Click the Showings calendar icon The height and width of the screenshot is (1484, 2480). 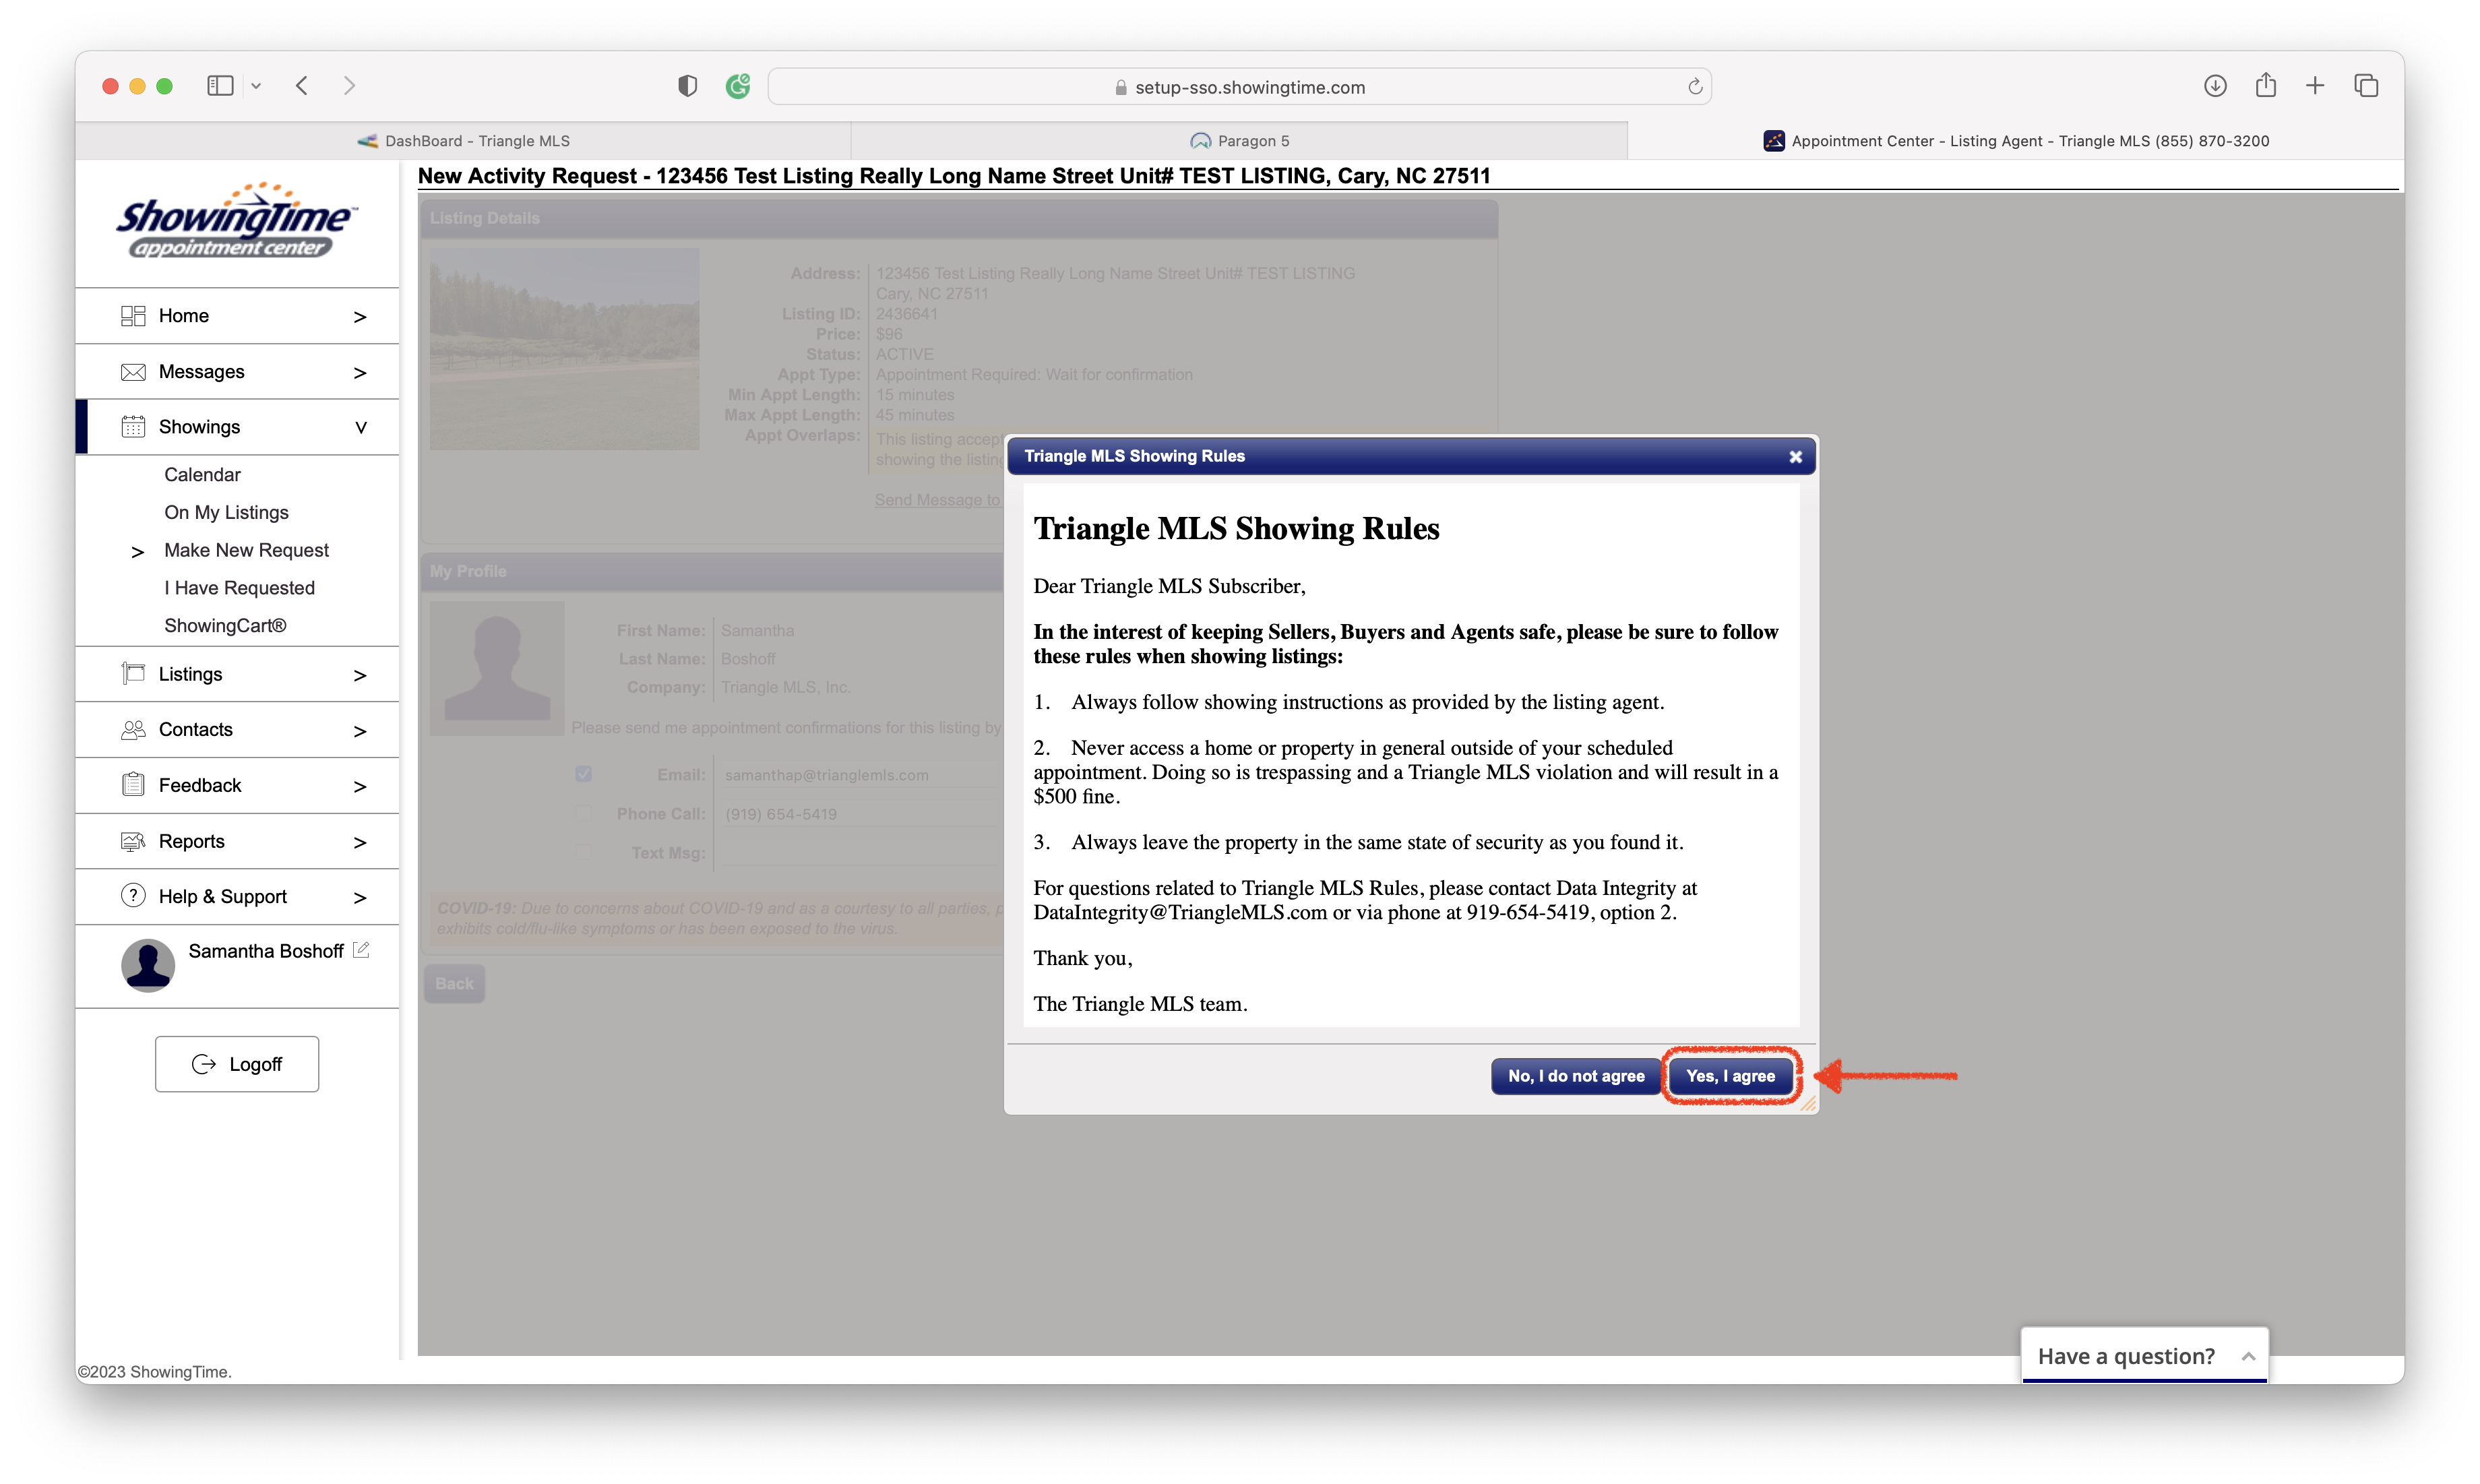[133, 427]
